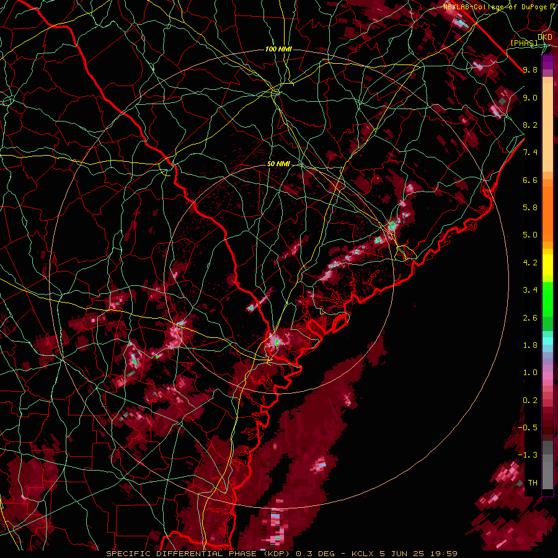Select the DKD label above the color scale
Viewport: 558px width, 558px height.
pyautogui.click(x=545, y=37)
